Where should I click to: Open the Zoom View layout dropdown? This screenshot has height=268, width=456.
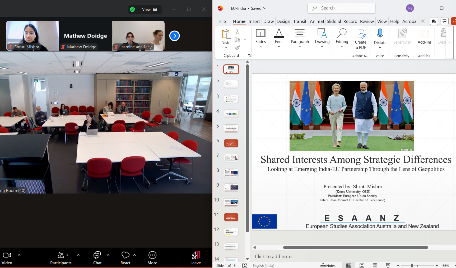pos(149,10)
